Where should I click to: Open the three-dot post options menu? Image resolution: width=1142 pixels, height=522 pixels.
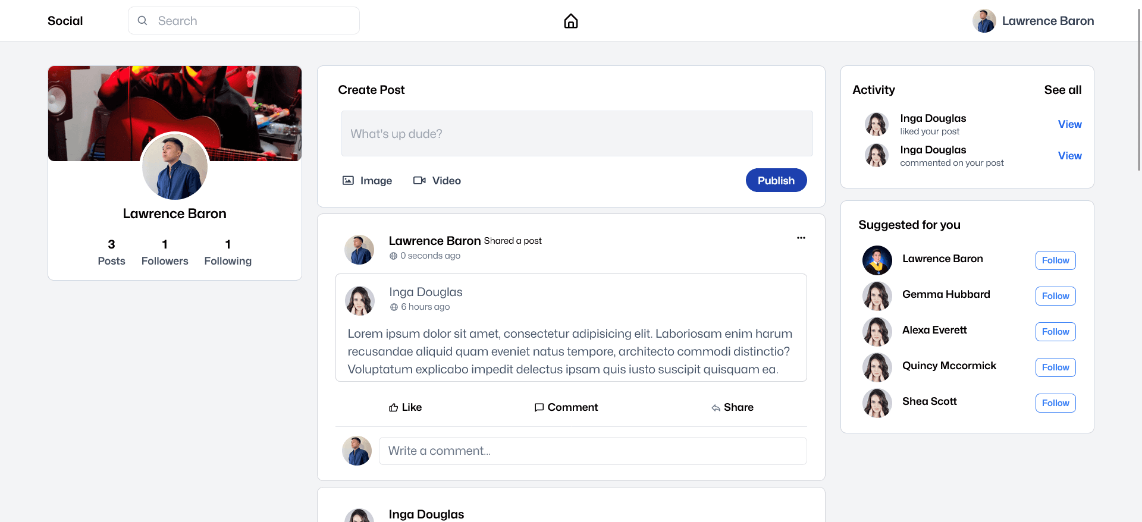pos(801,238)
